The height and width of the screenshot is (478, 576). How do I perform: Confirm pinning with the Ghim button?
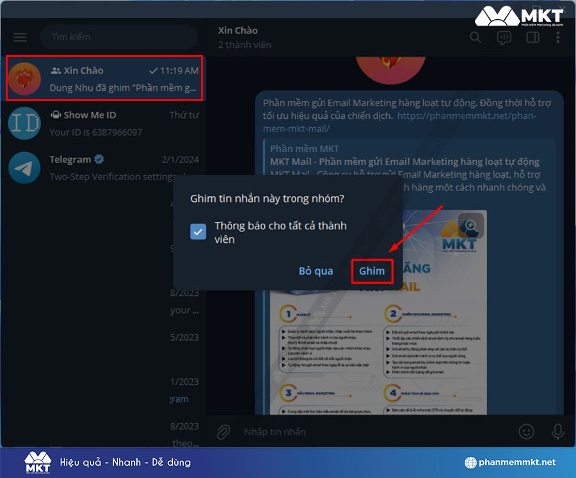(x=372, y=271)
